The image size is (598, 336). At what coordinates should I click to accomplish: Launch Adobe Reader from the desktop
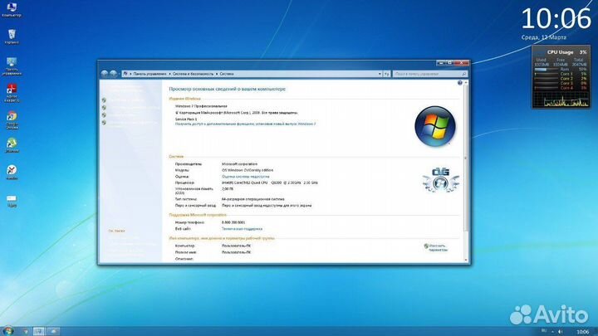(x=12, y=90)
